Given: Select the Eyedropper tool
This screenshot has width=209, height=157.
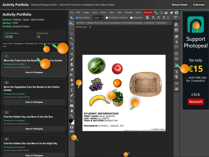Looking at the screenshot, I should coord(72,49).
